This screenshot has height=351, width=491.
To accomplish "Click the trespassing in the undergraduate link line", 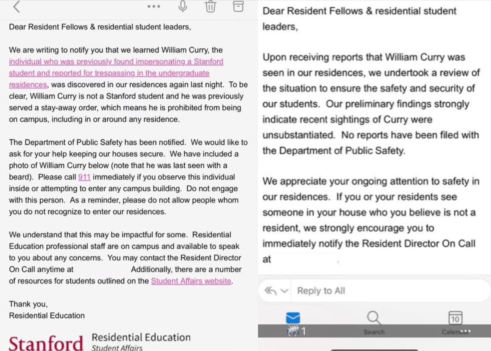I will point(109,73).
